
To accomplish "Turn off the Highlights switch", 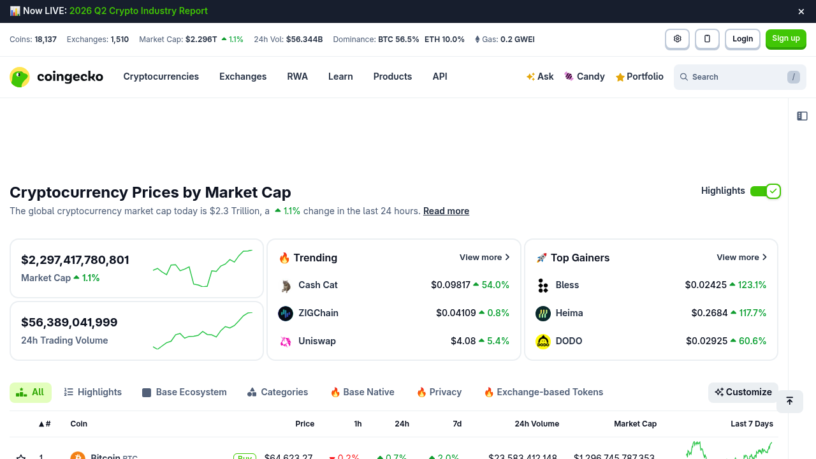I will (765, 191).
